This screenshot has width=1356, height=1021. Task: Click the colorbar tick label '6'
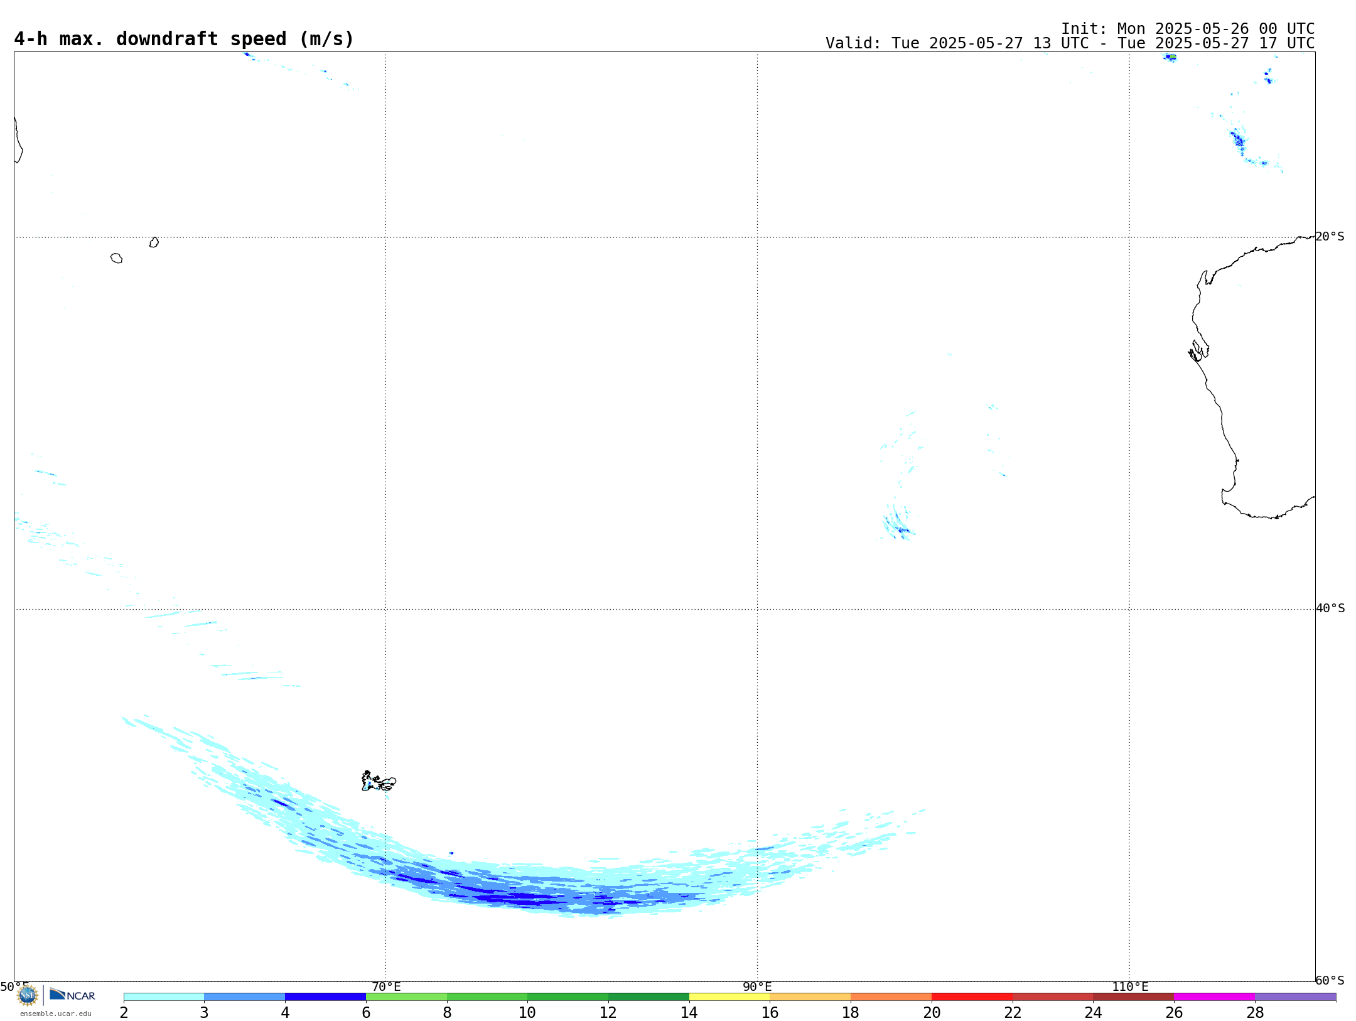366,1013
